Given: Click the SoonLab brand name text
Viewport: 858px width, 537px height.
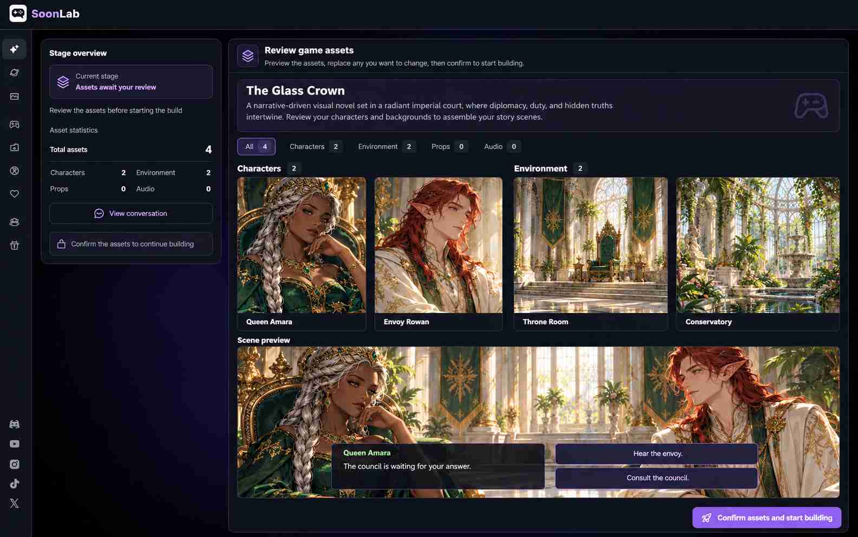Looking at the screenshot, I should pyautogui.click(x=55, y=14).
